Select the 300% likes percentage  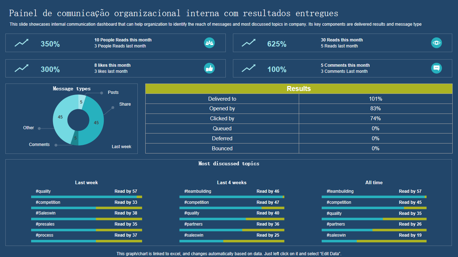(50, 69)
